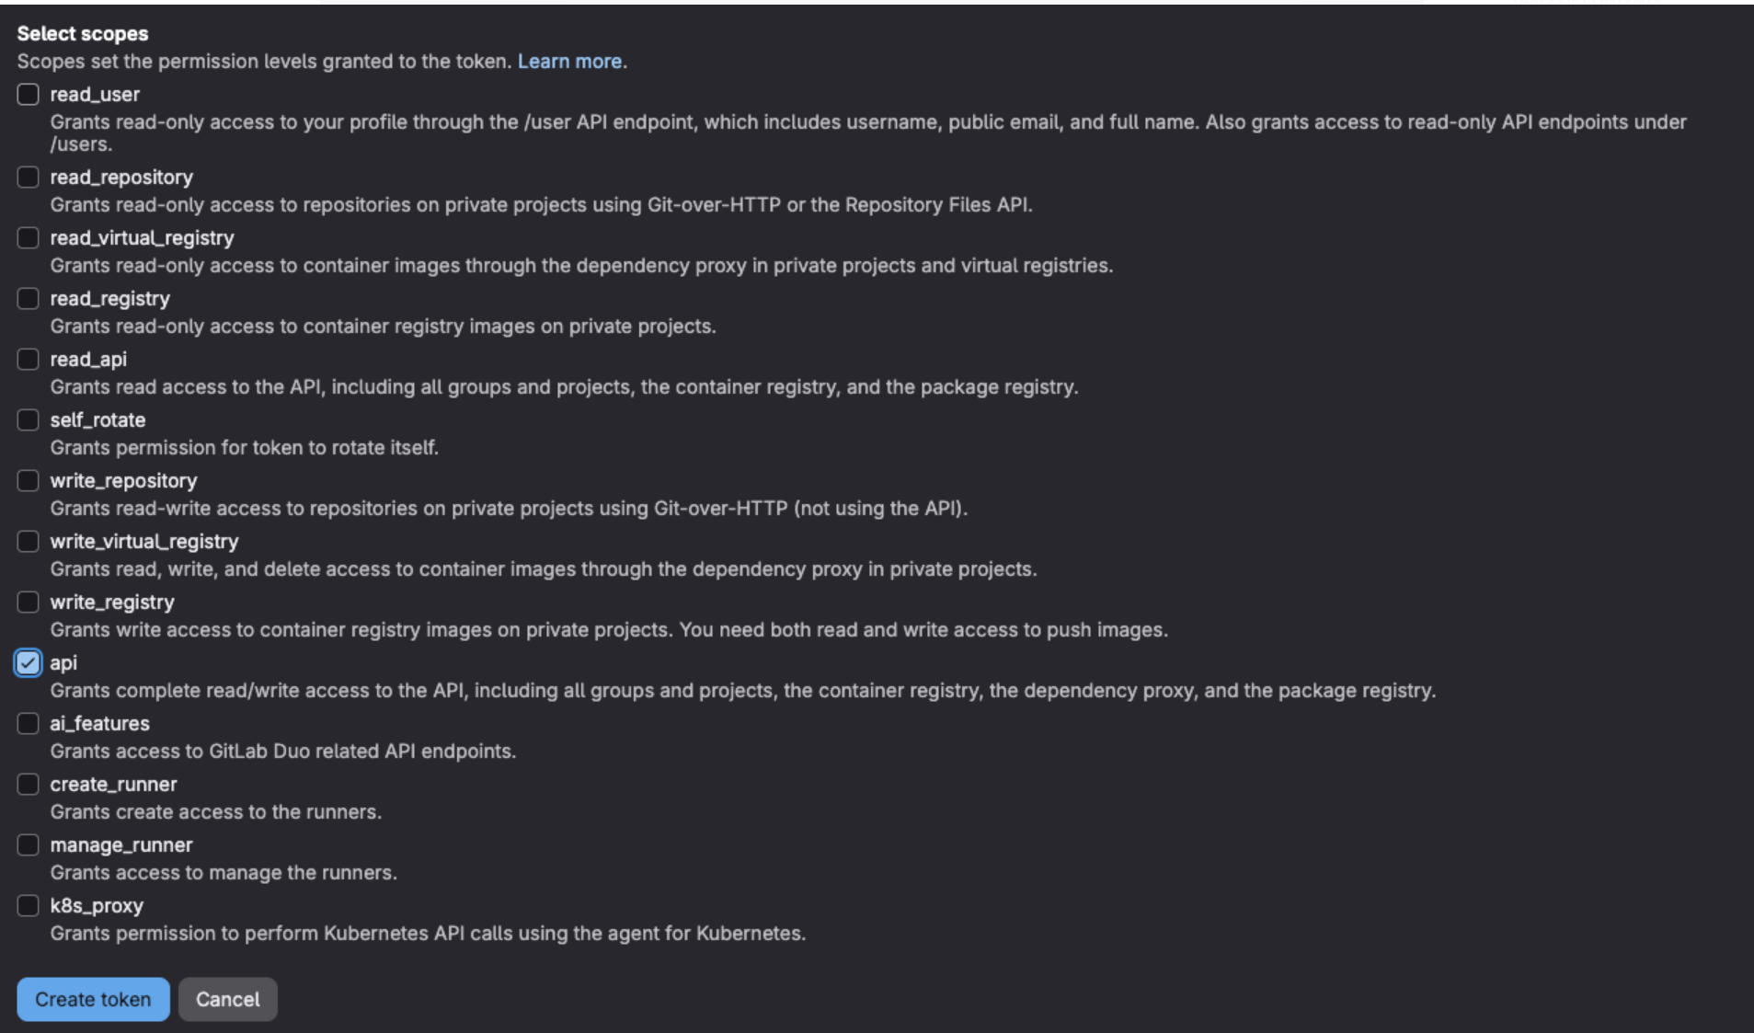
Task: Click the read_api label text
Action: pyautogui.click(x=88, y=360)
